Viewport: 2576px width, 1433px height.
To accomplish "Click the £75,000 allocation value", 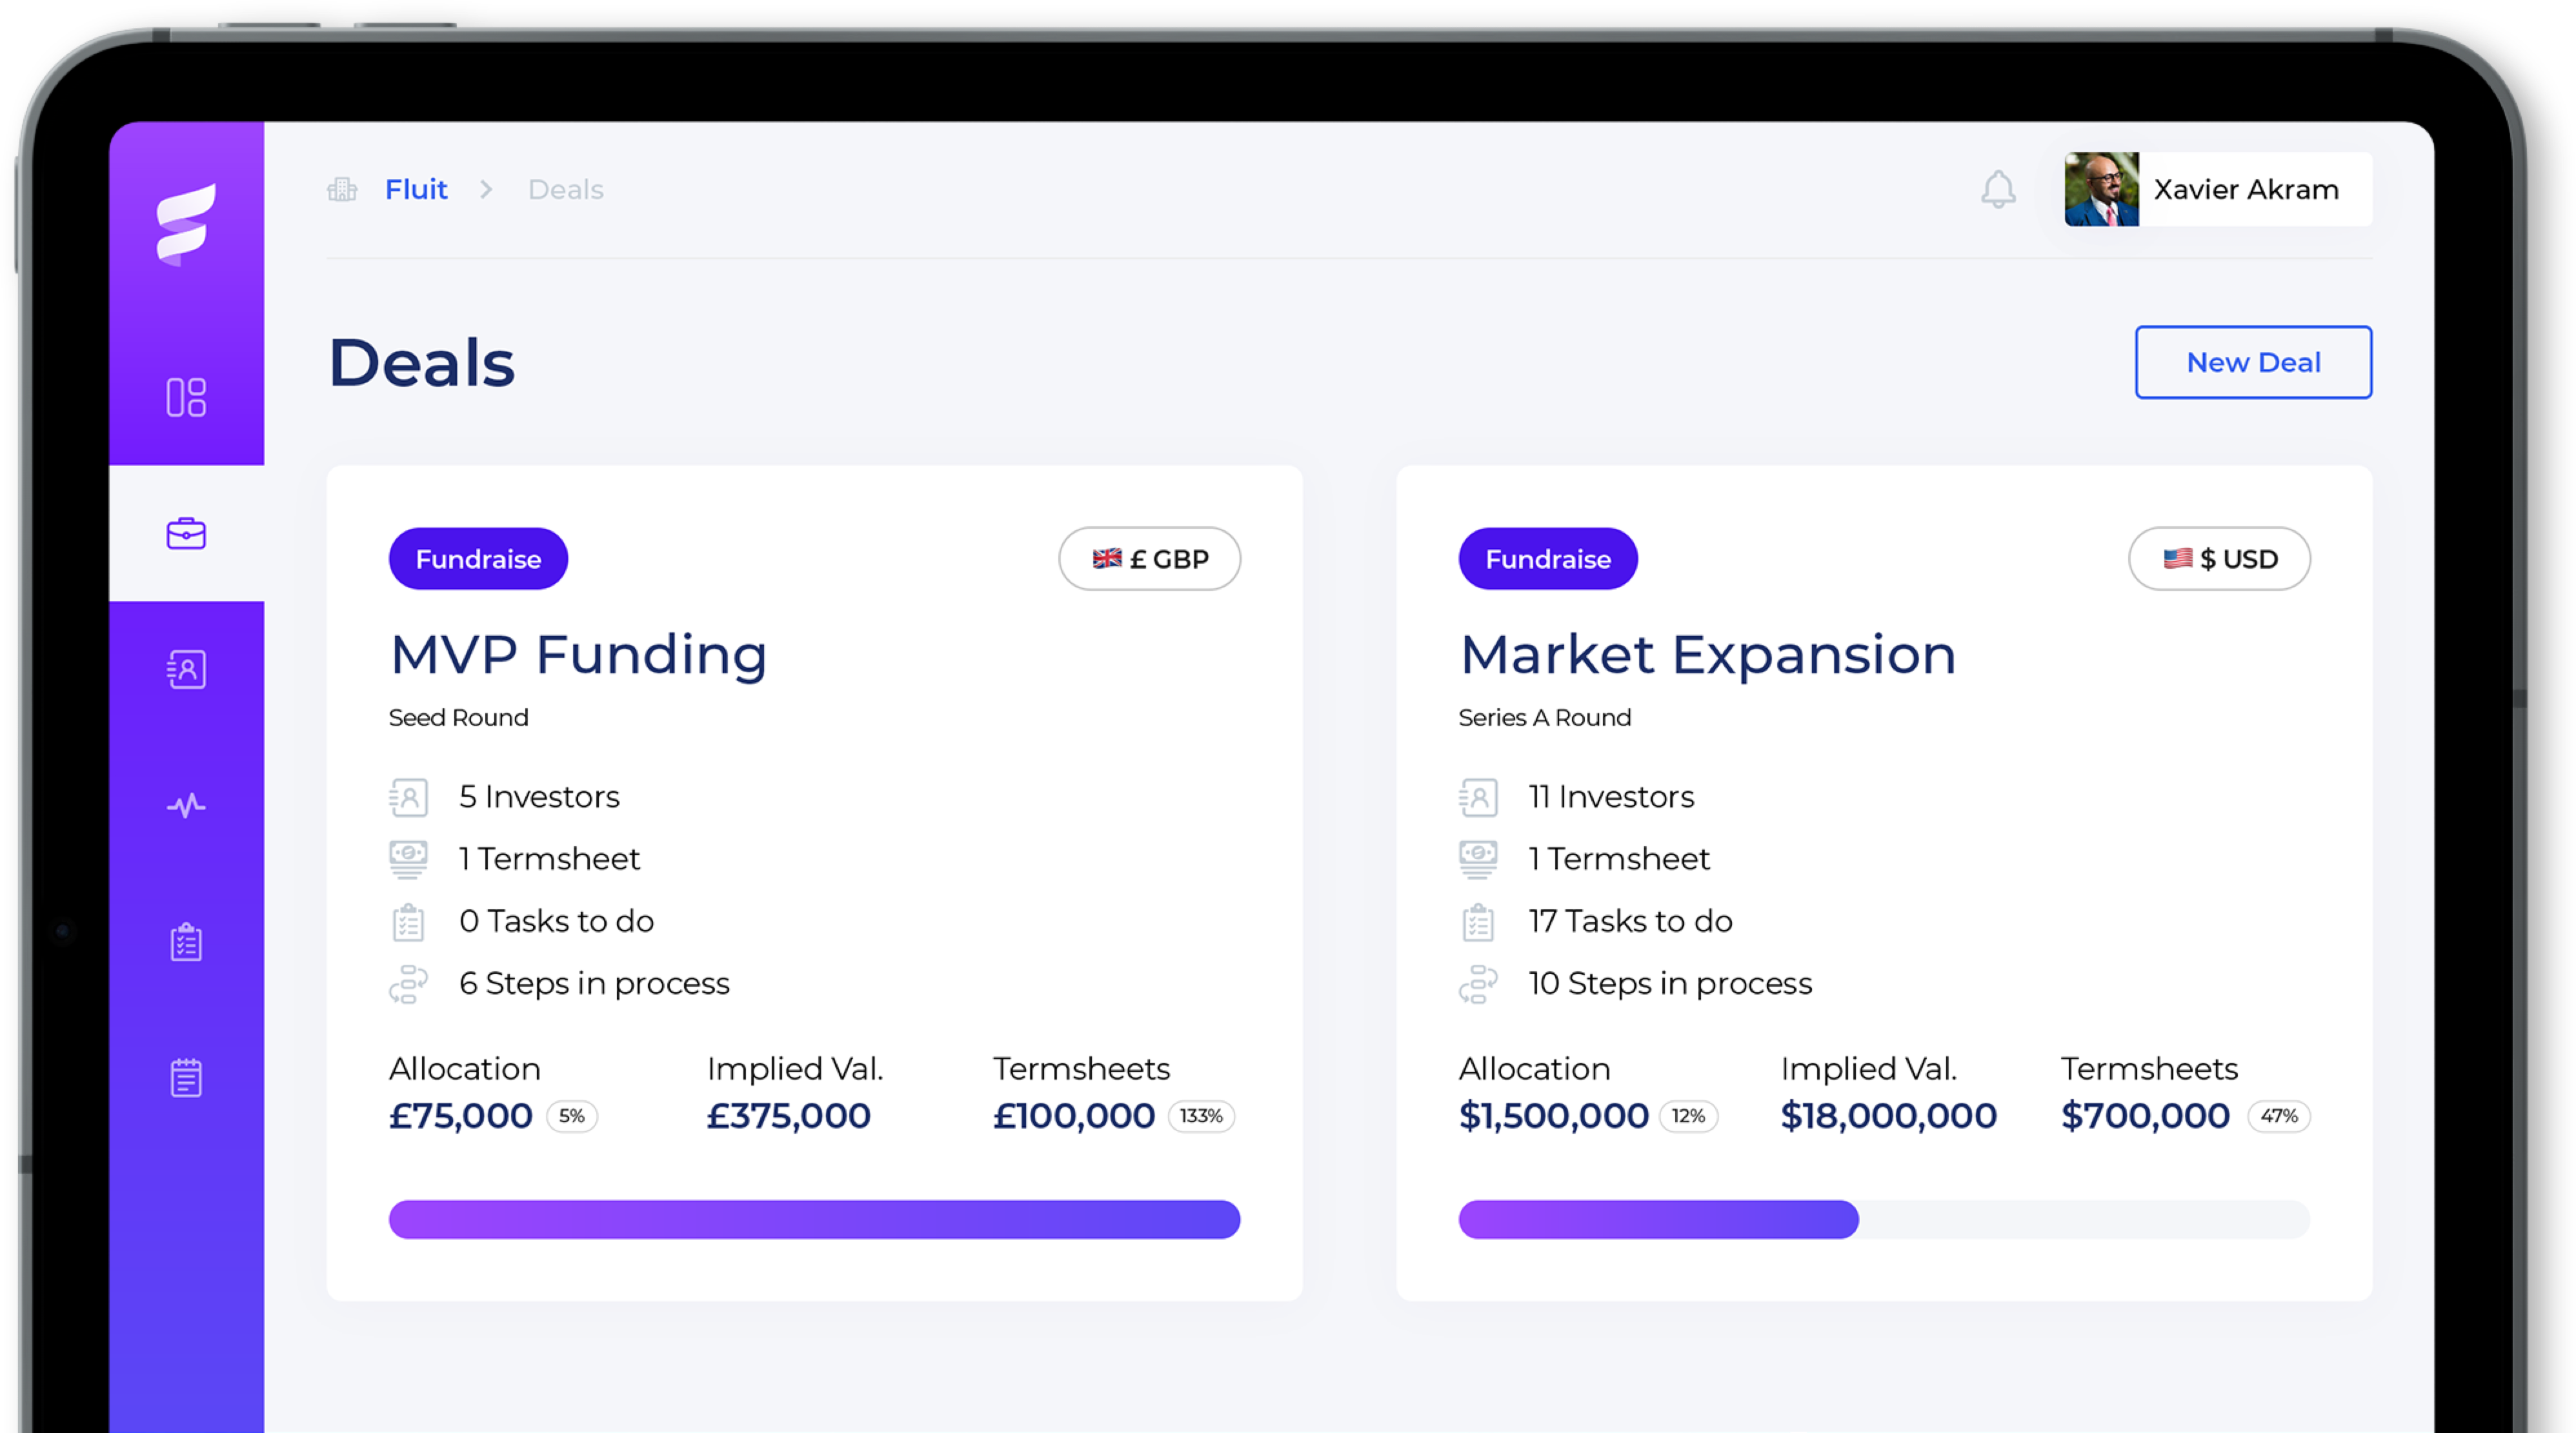I will point(460,1115).
